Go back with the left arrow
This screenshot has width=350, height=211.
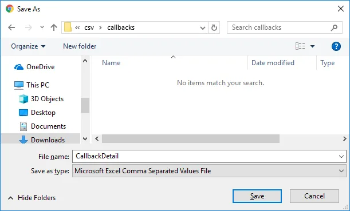11,27
